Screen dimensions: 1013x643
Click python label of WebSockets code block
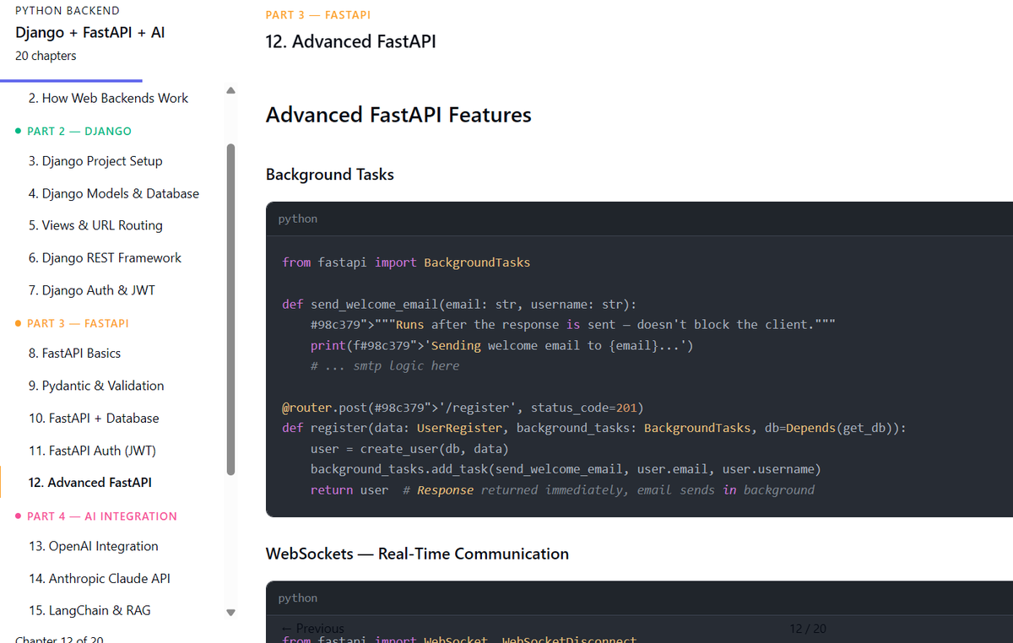(298, 597)
